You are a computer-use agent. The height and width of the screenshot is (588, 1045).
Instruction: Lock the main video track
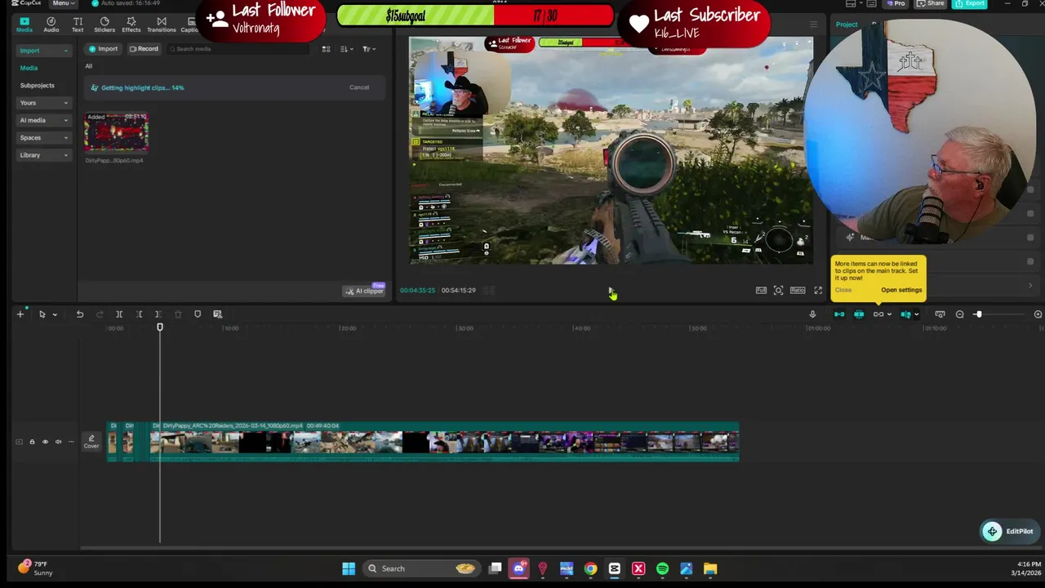pyautogui.click(x=32, y=442)
